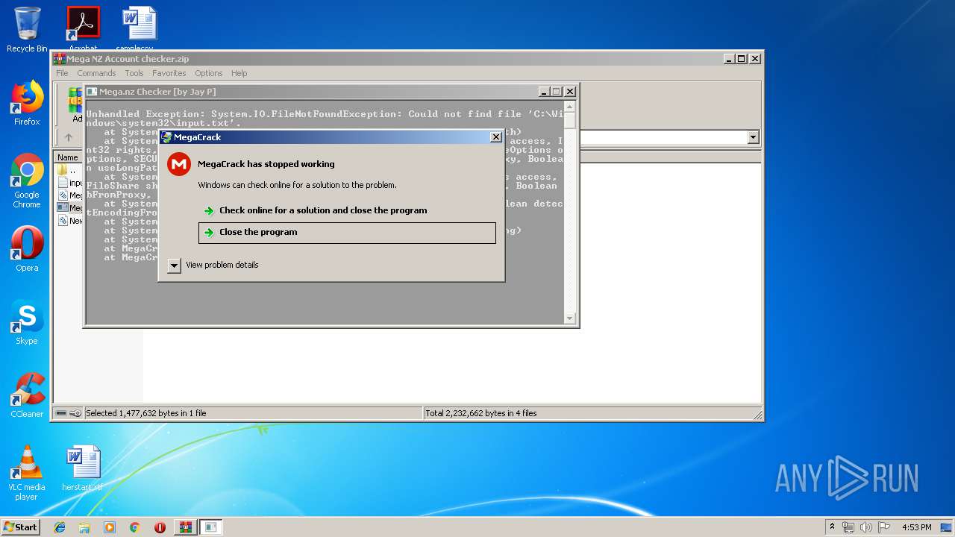This screenshot has width=955, height=537.
Task: Open the Tools menu in WinRAR
Action: [x=134, y=73]
